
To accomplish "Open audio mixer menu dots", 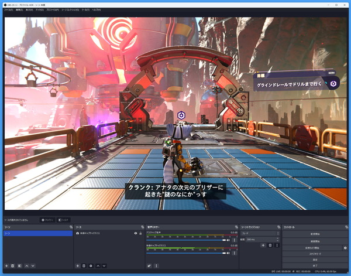I will point(156,266).
